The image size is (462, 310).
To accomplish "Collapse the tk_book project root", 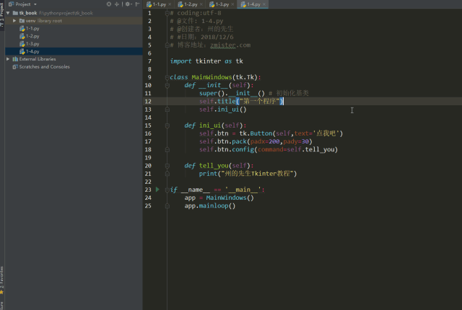I will pos(8,13).
